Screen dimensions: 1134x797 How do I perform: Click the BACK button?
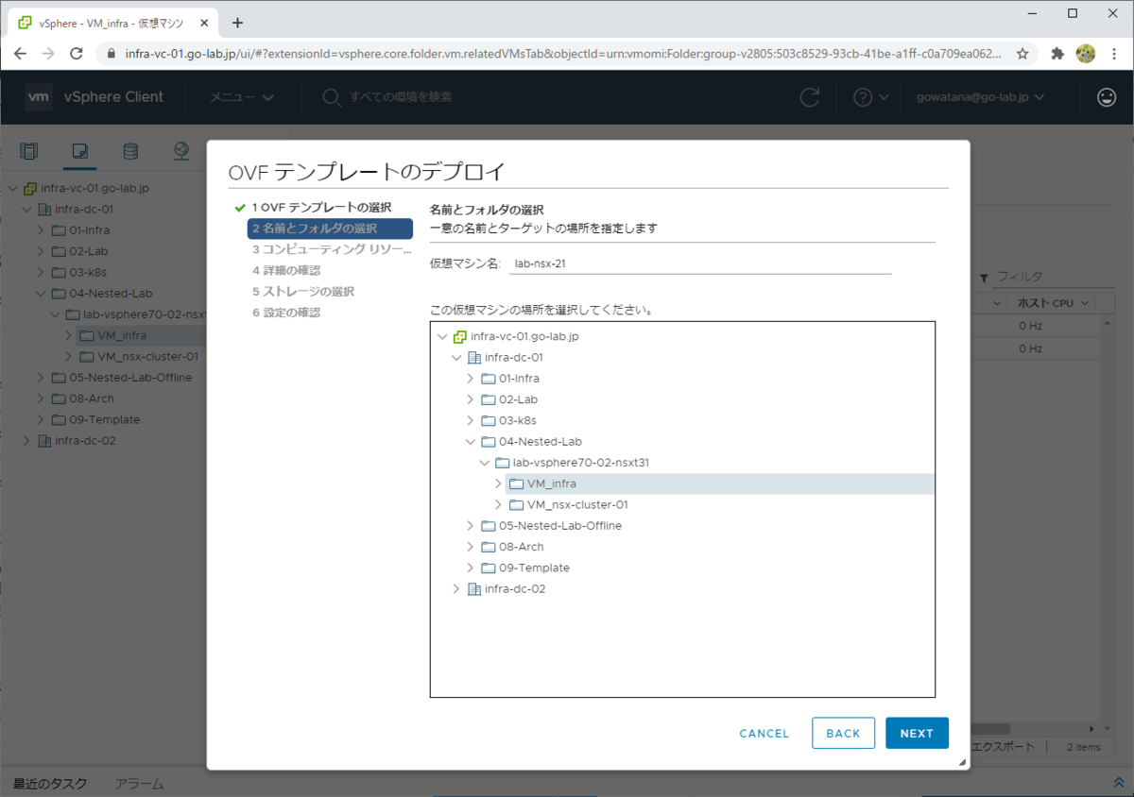tap(843, 734)
